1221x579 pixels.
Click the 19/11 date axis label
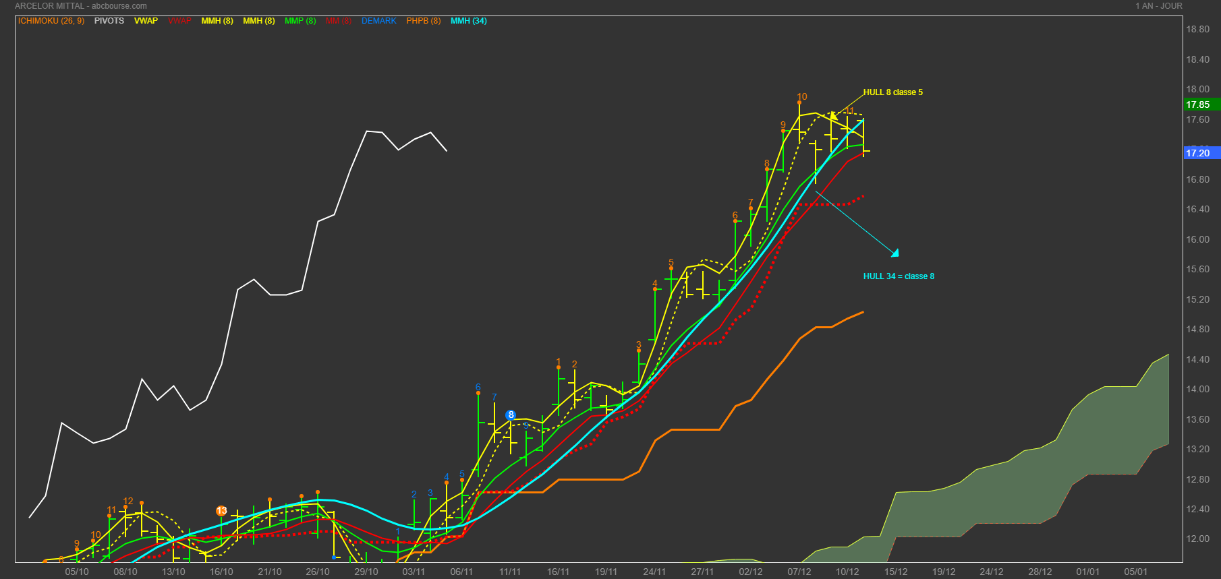[x=606, y=572]
